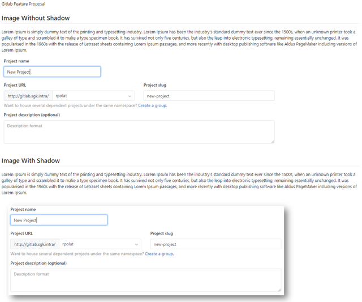Click the Project name field in the shadowed form
Image resolution: width=362 pixels, height=302 pixels.
59,220
